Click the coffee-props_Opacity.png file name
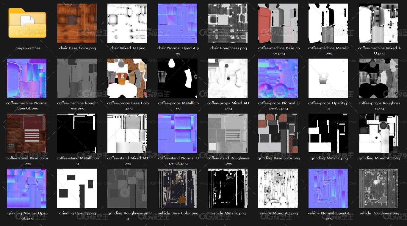Screen dimensions: 407x226 (x=329, y=106)
